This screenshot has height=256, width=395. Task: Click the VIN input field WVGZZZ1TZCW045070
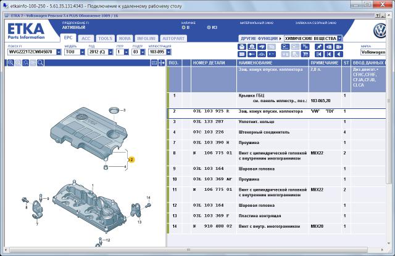tap(32, 52)
